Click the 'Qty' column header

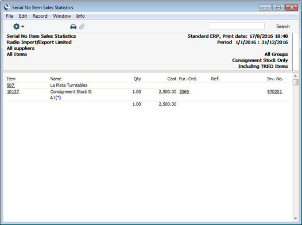137,79
